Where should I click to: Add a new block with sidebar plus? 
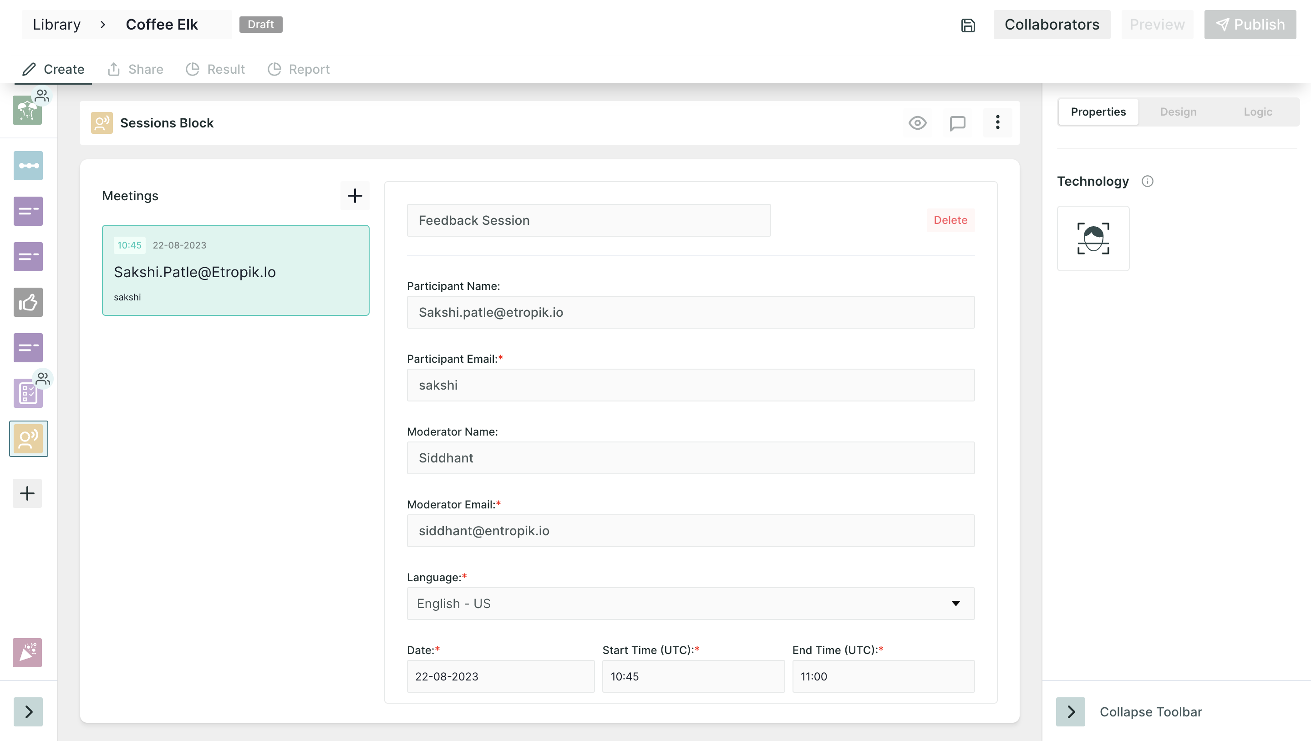27,493
